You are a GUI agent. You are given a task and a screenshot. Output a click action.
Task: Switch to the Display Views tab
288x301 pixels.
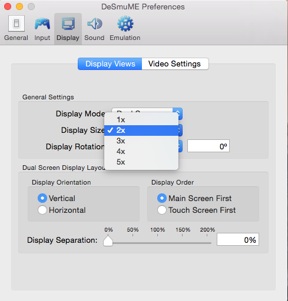[110, 63]
